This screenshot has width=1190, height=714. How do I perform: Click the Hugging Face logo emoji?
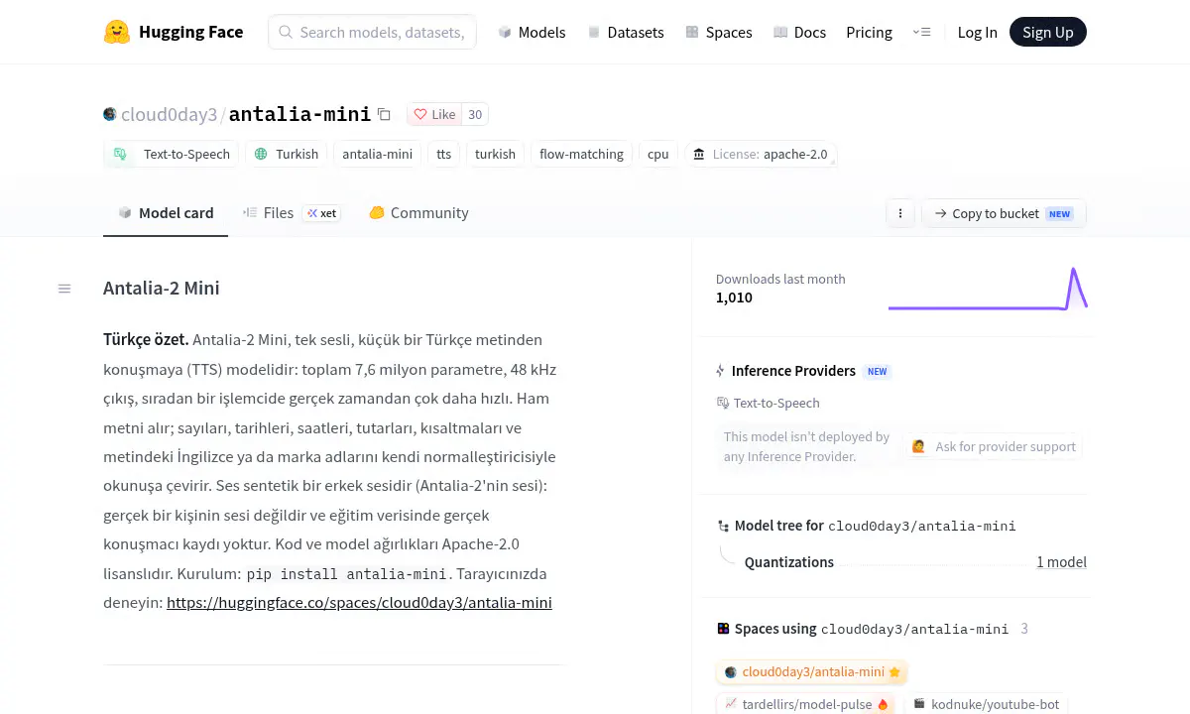(x=117, y=32)
